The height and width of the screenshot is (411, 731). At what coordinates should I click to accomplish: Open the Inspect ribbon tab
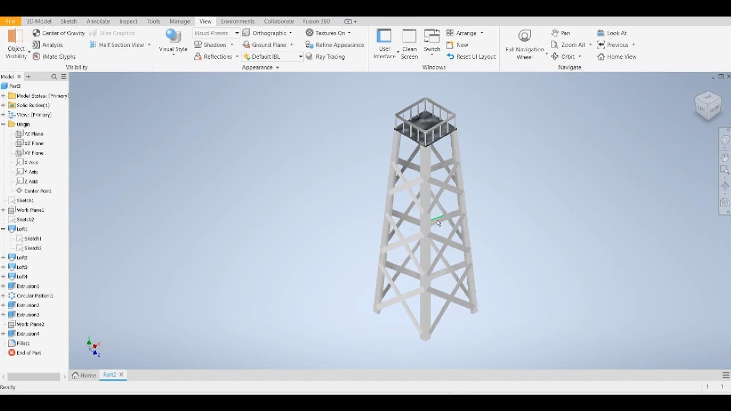128,21
